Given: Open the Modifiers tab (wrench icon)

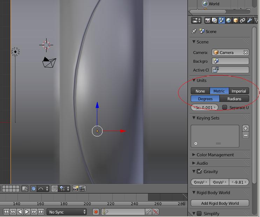Looking at the screenshot, I should coord(250,21).
